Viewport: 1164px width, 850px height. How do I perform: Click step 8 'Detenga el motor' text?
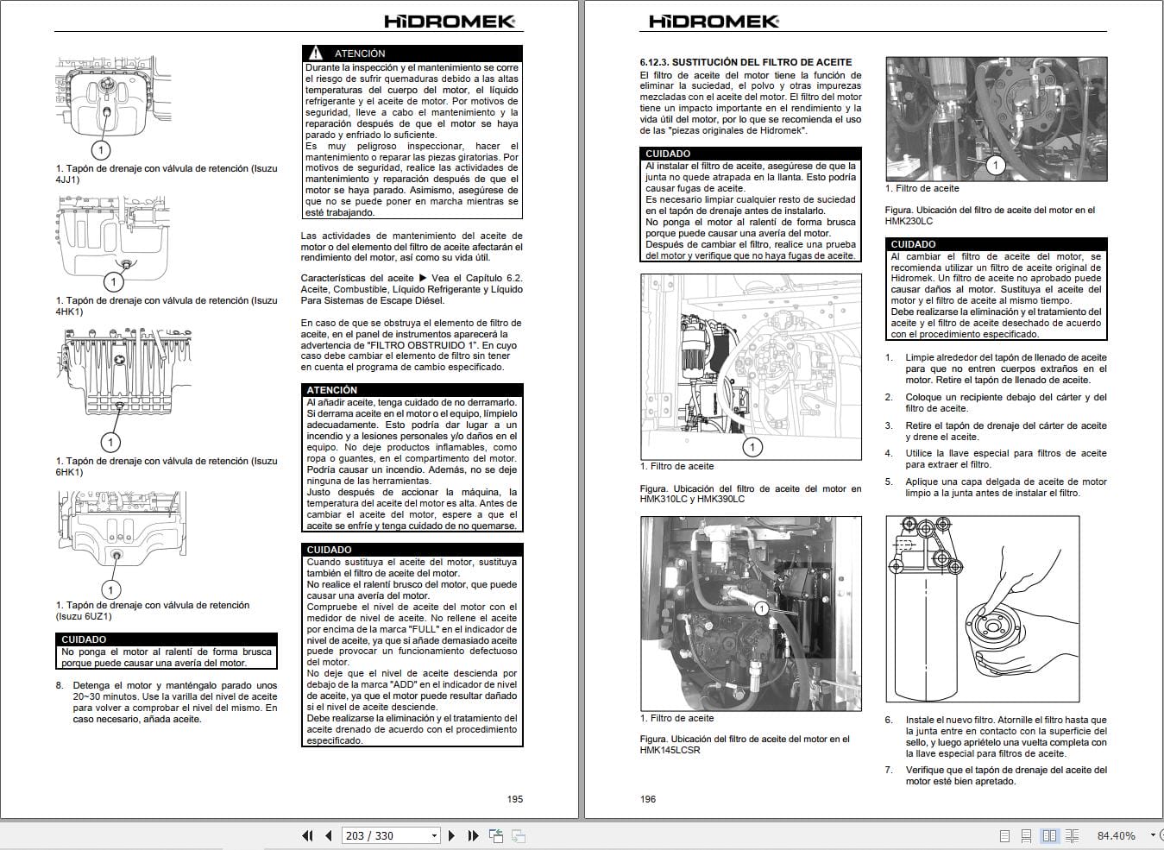click(167, 702)
